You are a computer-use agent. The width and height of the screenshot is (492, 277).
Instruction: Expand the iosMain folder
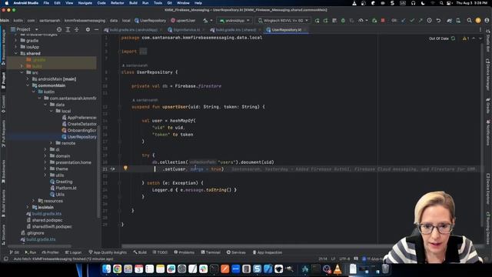pos(28,207)
